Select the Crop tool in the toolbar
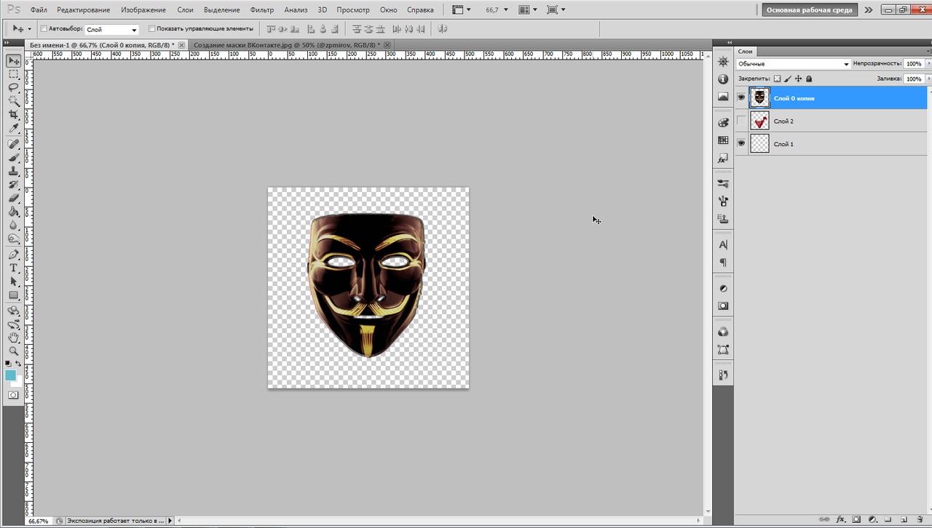Image resolution: width=932 pixels, height=528 pixels. [x=13, y=115]
